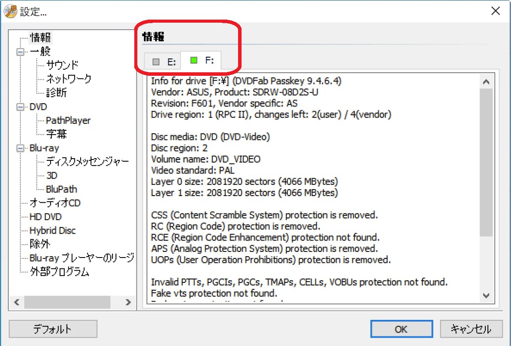Open the サウンド settings page
This screenshot has width=511, height=346.
tap(62, 65)
